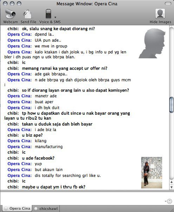Click the middle minimize window button
174x212 pixels.
point(12,4)
